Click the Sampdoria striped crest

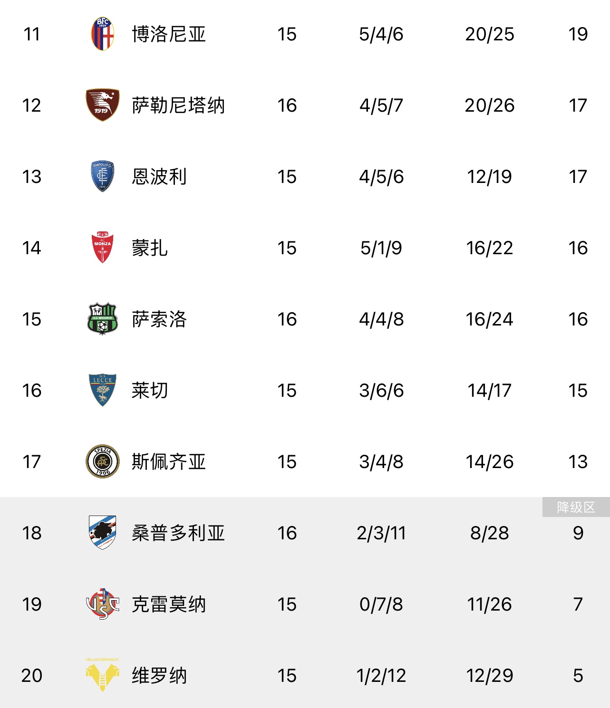pos(102,533)
